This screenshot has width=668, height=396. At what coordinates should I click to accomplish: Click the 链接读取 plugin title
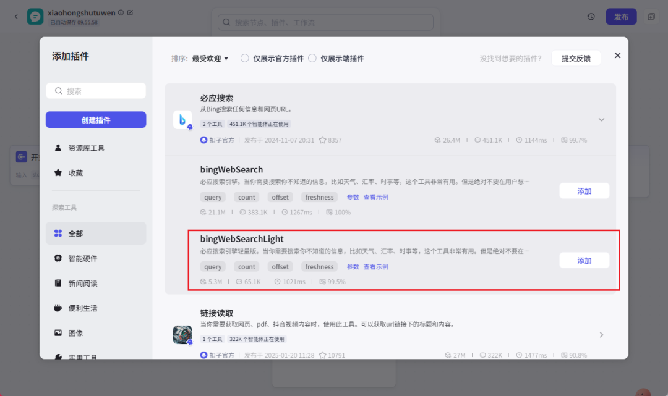click(x=217, y=313)
